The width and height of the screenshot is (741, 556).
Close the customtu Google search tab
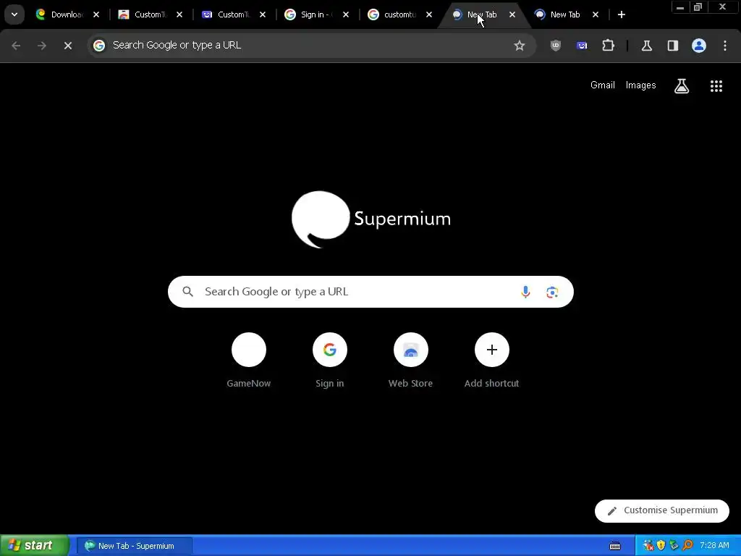tap(429, 14)
